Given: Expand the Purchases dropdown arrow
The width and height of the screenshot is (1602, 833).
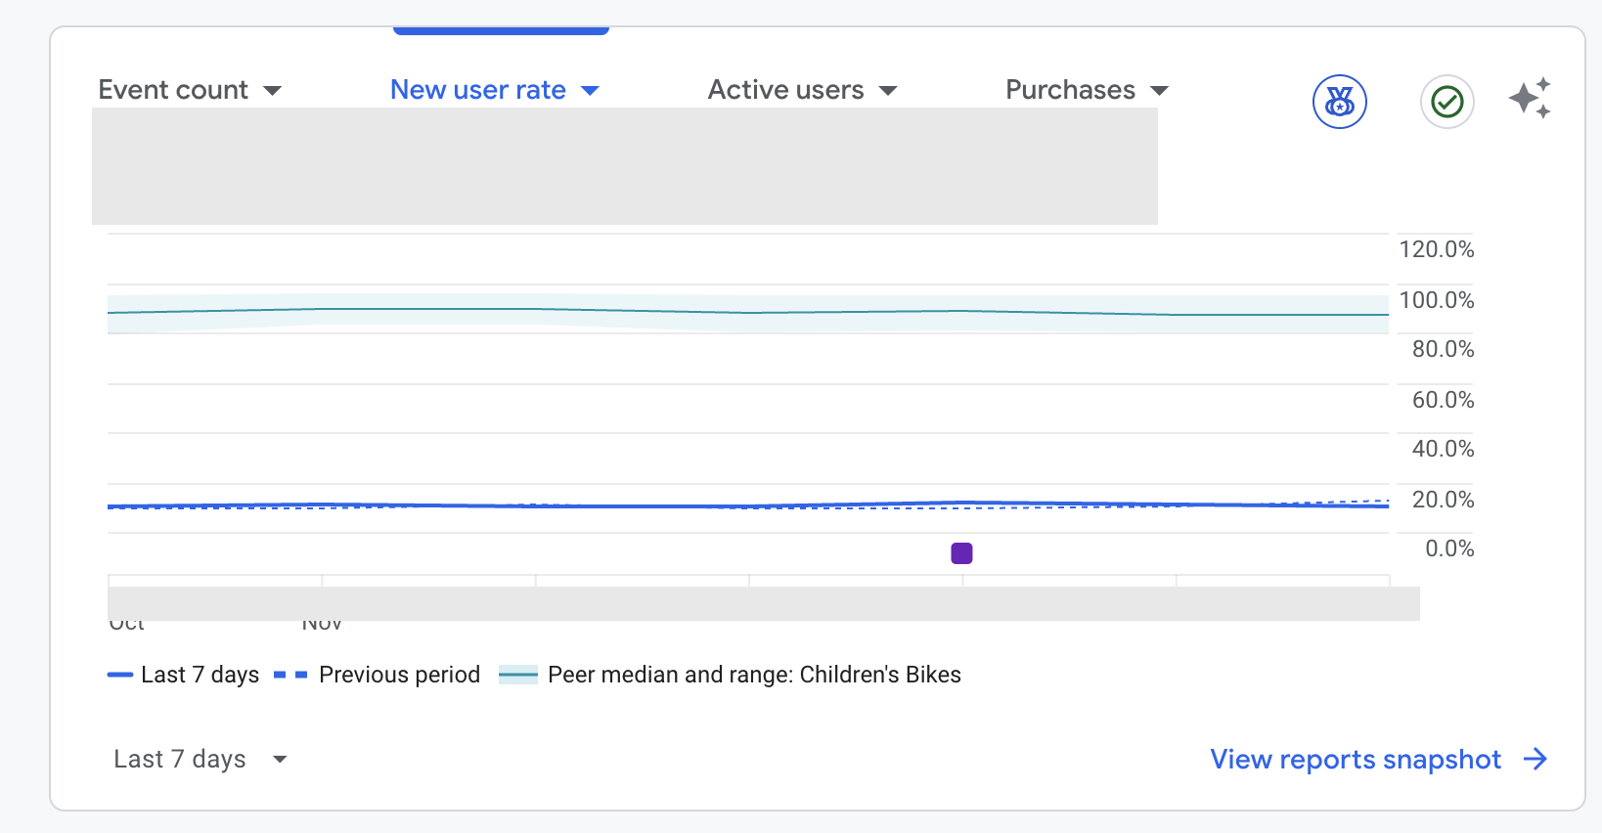Looking at the screenshot, I should tap(1160, 91).
